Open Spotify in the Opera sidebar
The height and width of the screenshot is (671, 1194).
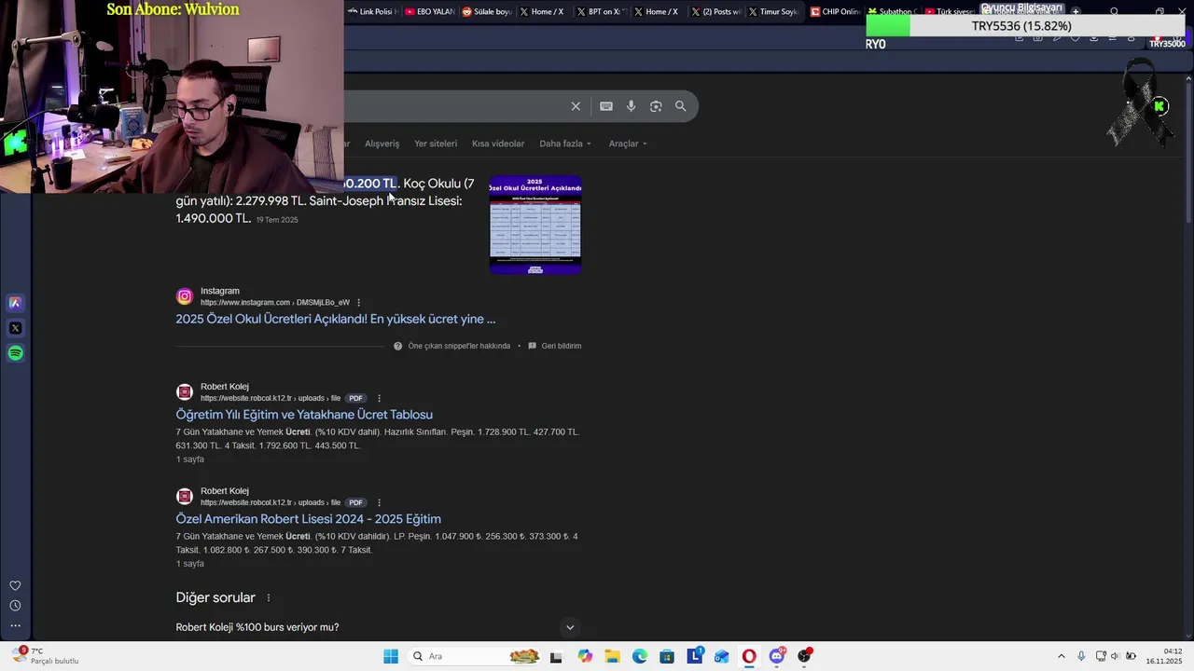pyautogui.click(x=15, y=353)
